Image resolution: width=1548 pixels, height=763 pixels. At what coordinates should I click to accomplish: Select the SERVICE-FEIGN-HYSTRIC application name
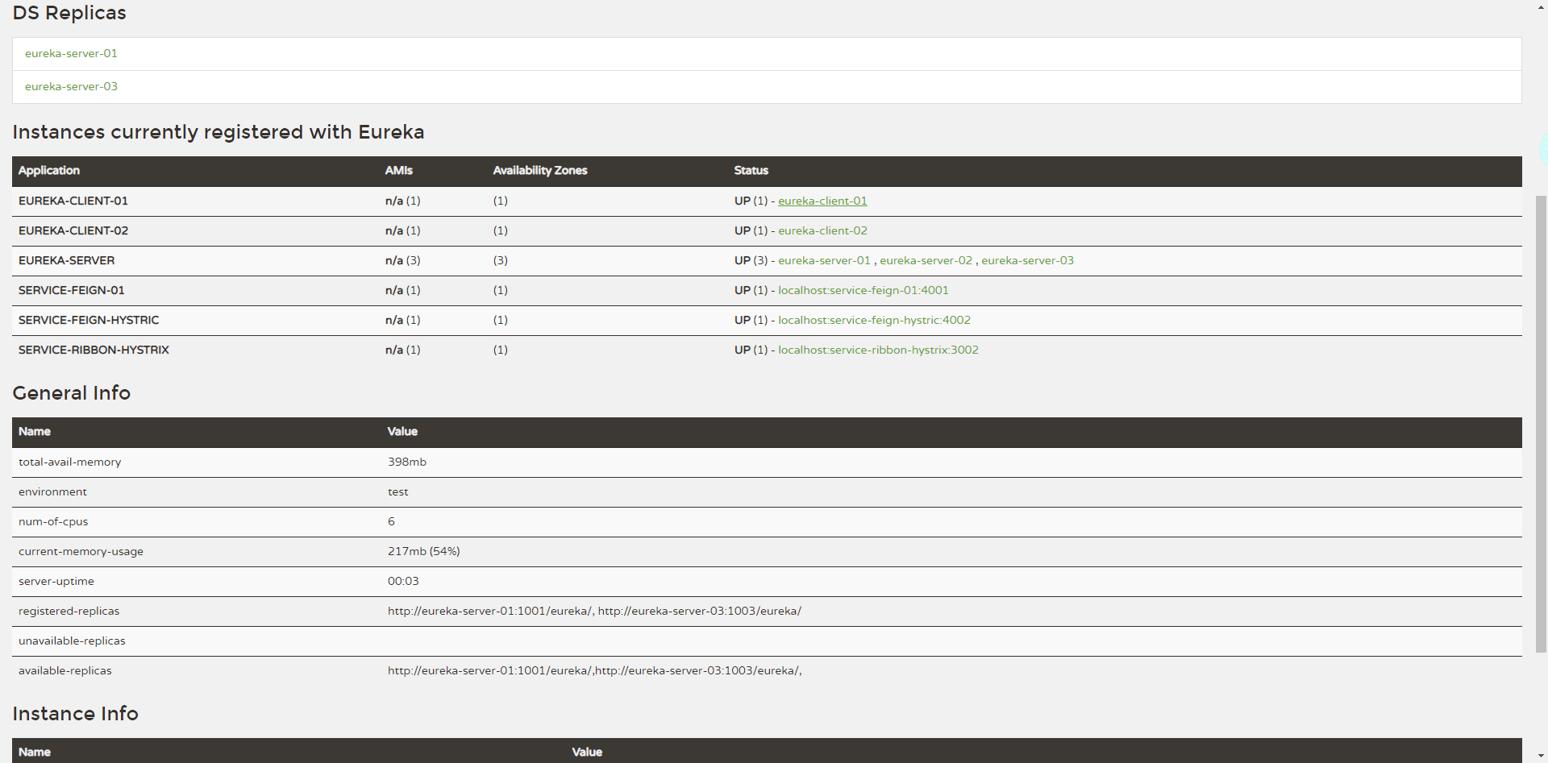pos(89,320)
